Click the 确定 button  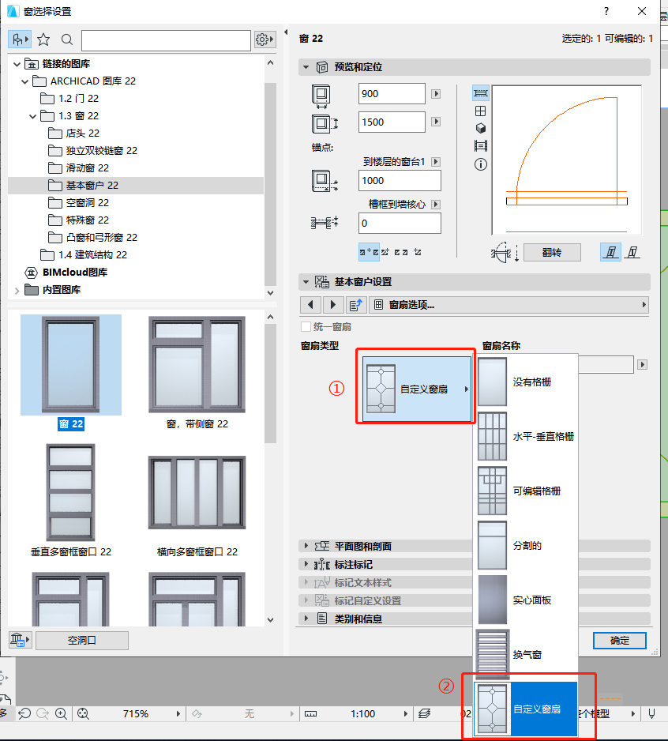(619, 641)
